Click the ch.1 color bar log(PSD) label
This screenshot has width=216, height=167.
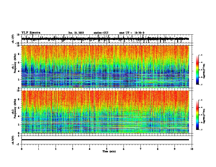pos(204,71)
